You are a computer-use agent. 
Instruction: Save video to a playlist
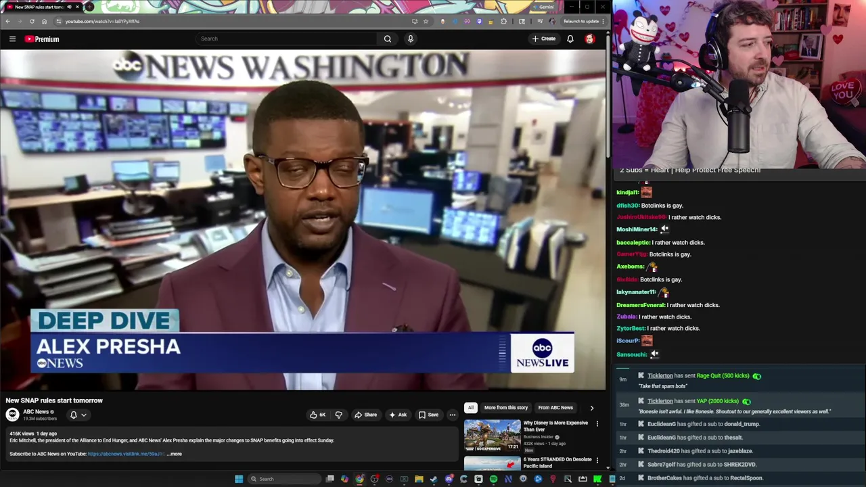pyautogui.click(x=429, y=415)
